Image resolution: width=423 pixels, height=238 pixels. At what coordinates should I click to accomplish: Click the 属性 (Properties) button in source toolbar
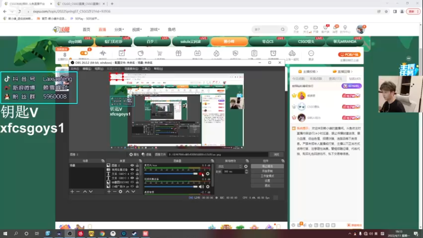[134, 154]
